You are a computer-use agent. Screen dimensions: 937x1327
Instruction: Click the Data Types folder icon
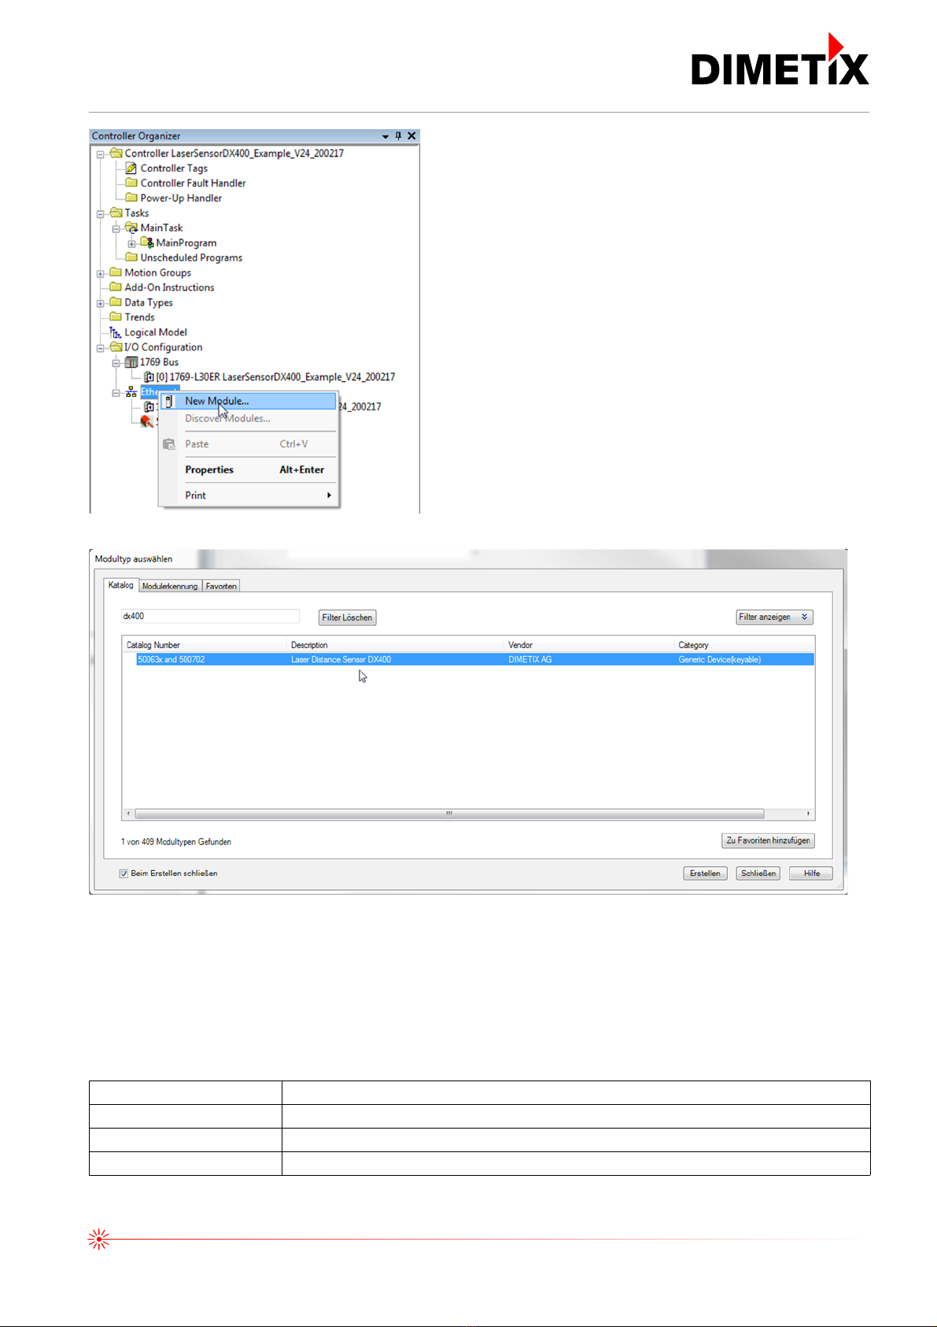(x=116, y=302)
